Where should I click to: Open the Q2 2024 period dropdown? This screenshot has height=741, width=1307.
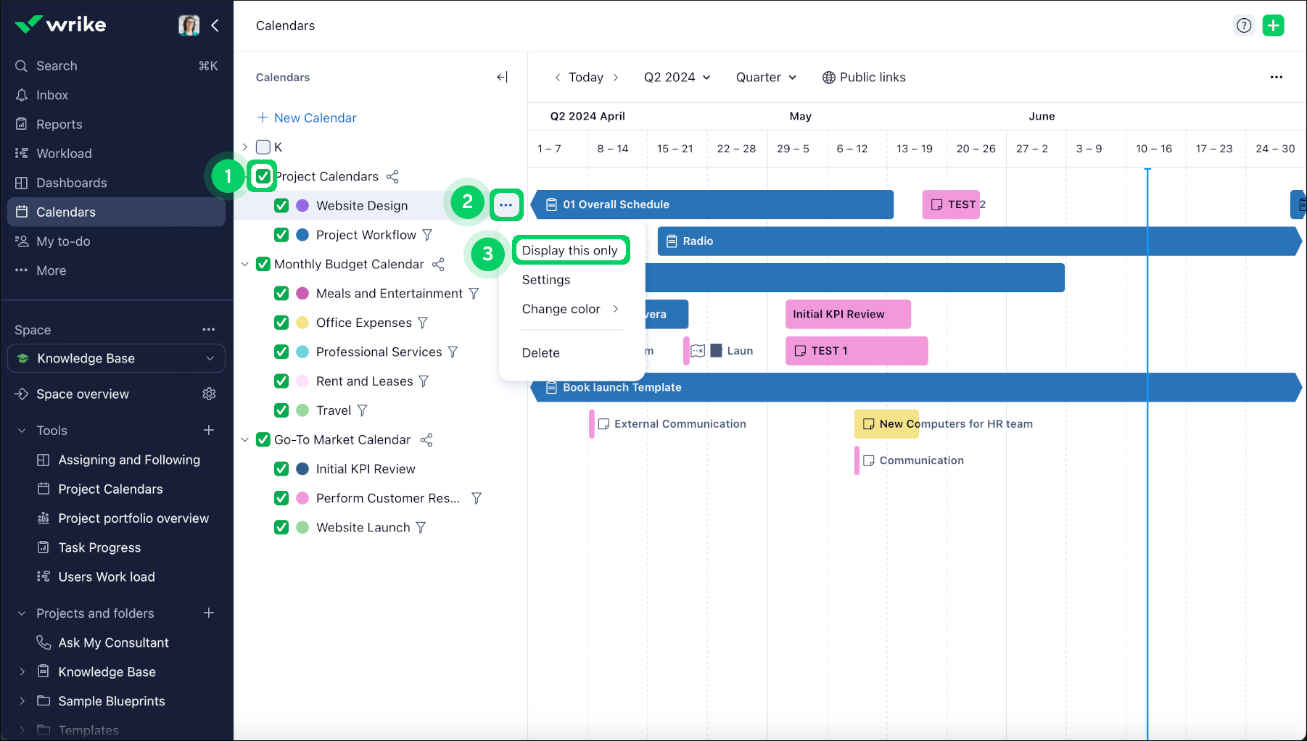click(677, 78)
